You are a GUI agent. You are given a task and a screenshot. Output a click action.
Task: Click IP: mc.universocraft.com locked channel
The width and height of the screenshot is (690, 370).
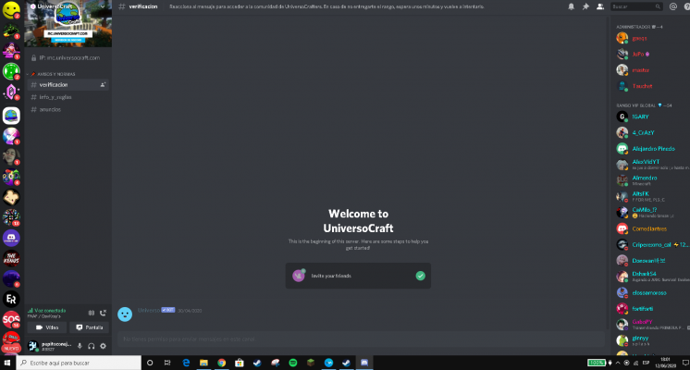click(x=68, y=57)
